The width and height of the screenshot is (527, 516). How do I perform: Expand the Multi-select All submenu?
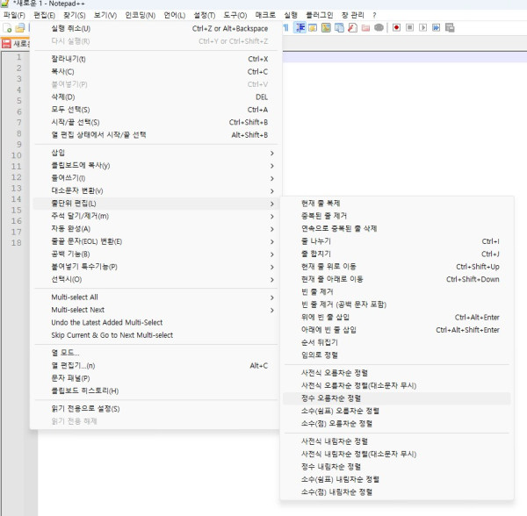(x=155, y=297)
